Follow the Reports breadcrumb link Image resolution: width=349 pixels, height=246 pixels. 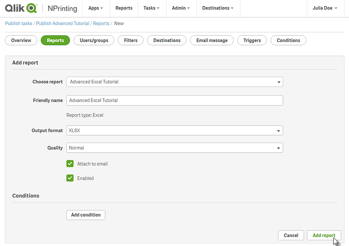point(101,24)
